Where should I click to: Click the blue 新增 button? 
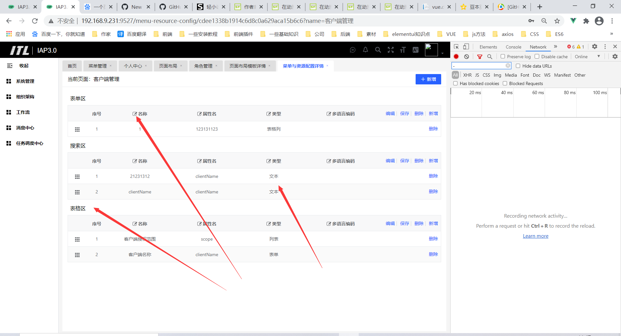(x=428, y=79)
